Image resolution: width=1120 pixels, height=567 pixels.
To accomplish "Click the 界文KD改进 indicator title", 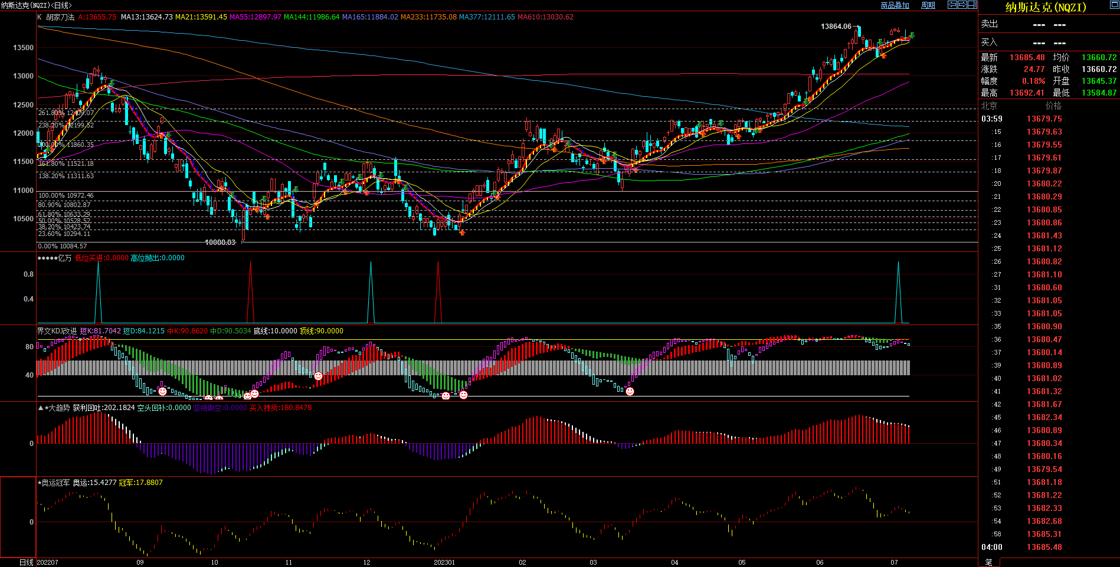I will 57,331.
